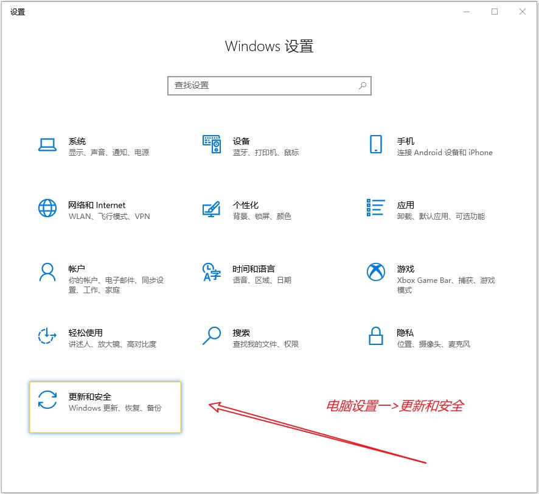Screen dimensions: 539x494
Task: Open the 网络和 Internet title link
Action: pos(97,205)
